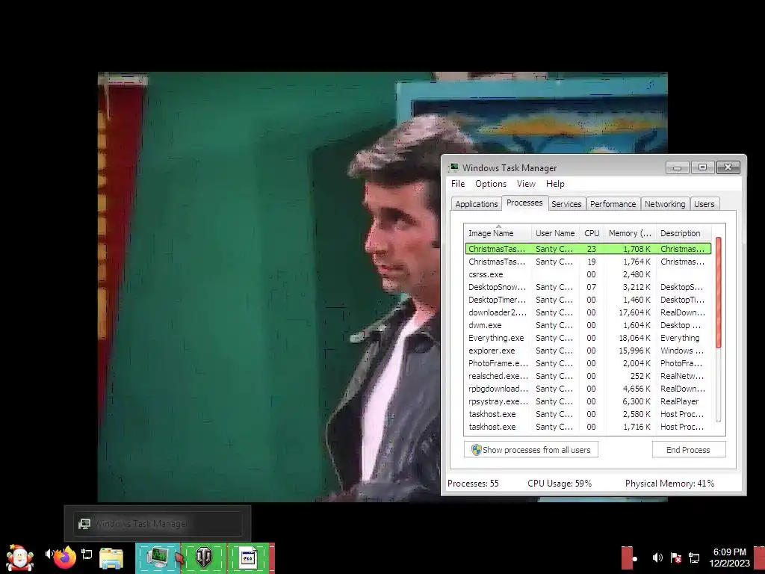Open the Networking tab
765x574 pixels.
tap(665, 204)
